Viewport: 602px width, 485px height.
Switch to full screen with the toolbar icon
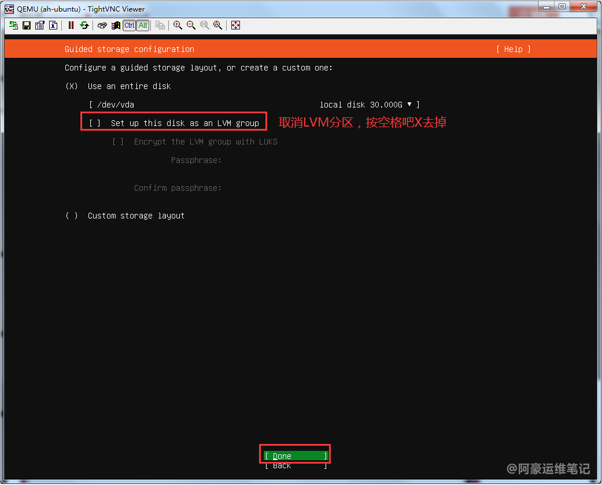pos(235,25)
